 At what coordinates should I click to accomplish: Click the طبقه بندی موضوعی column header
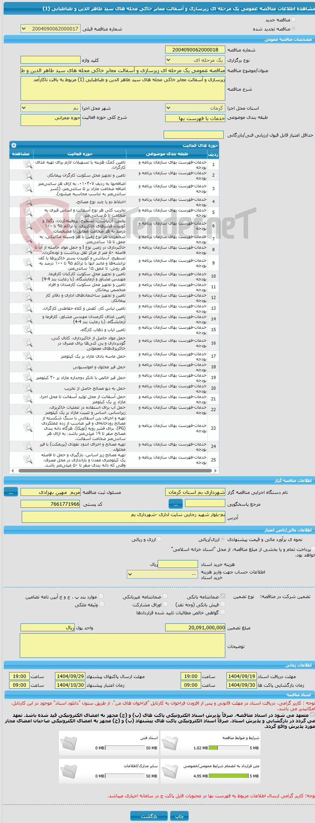(167, 154)
